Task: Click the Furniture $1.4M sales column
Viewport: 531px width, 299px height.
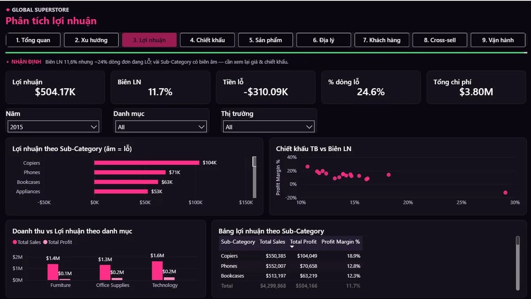Action: click(53, 272)
